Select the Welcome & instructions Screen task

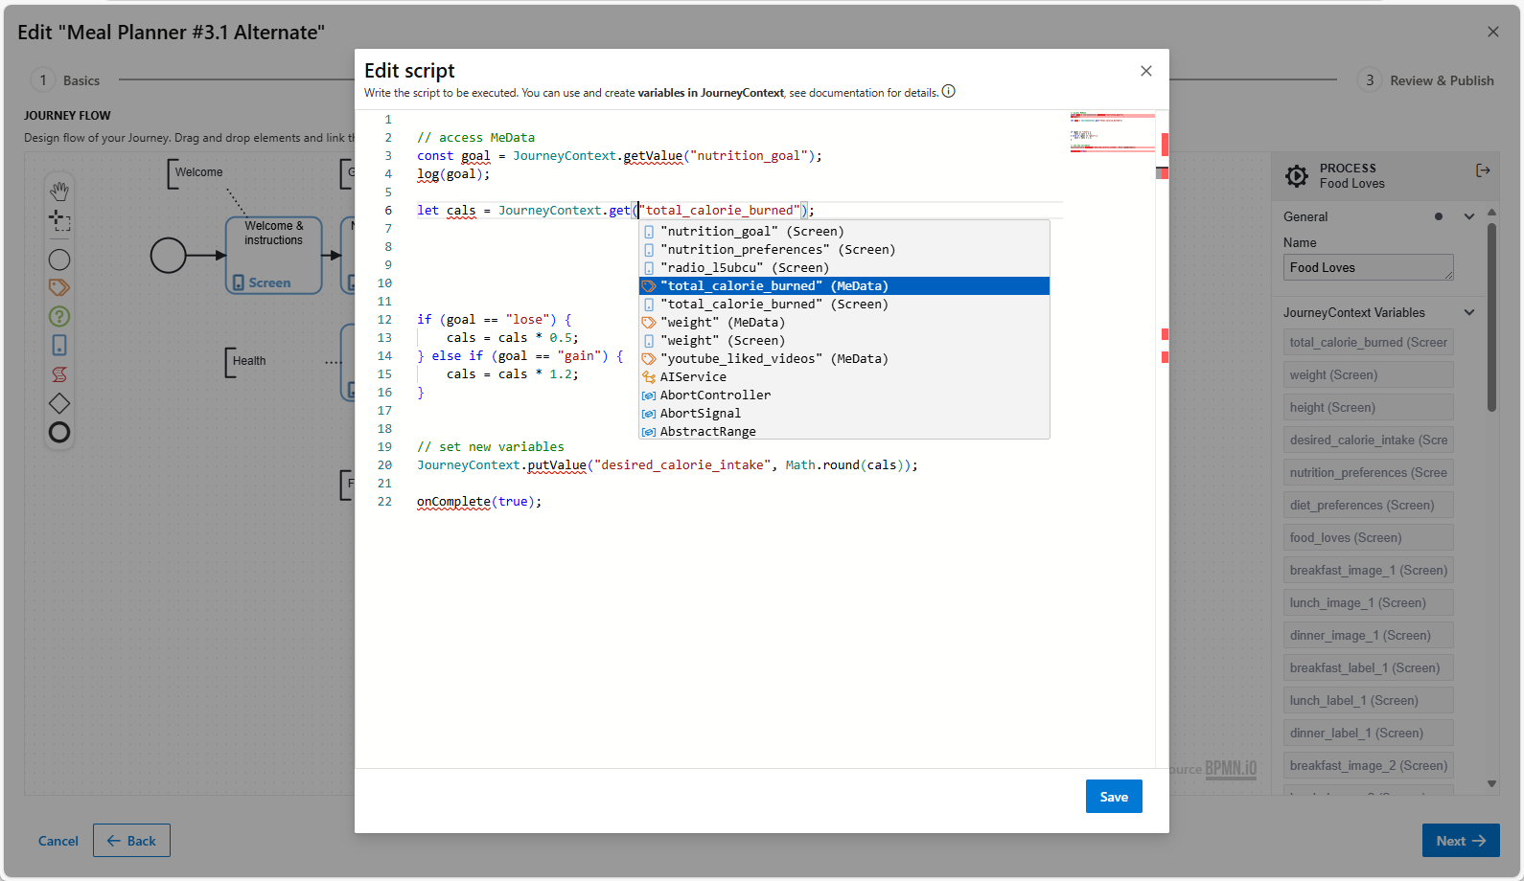273,255
